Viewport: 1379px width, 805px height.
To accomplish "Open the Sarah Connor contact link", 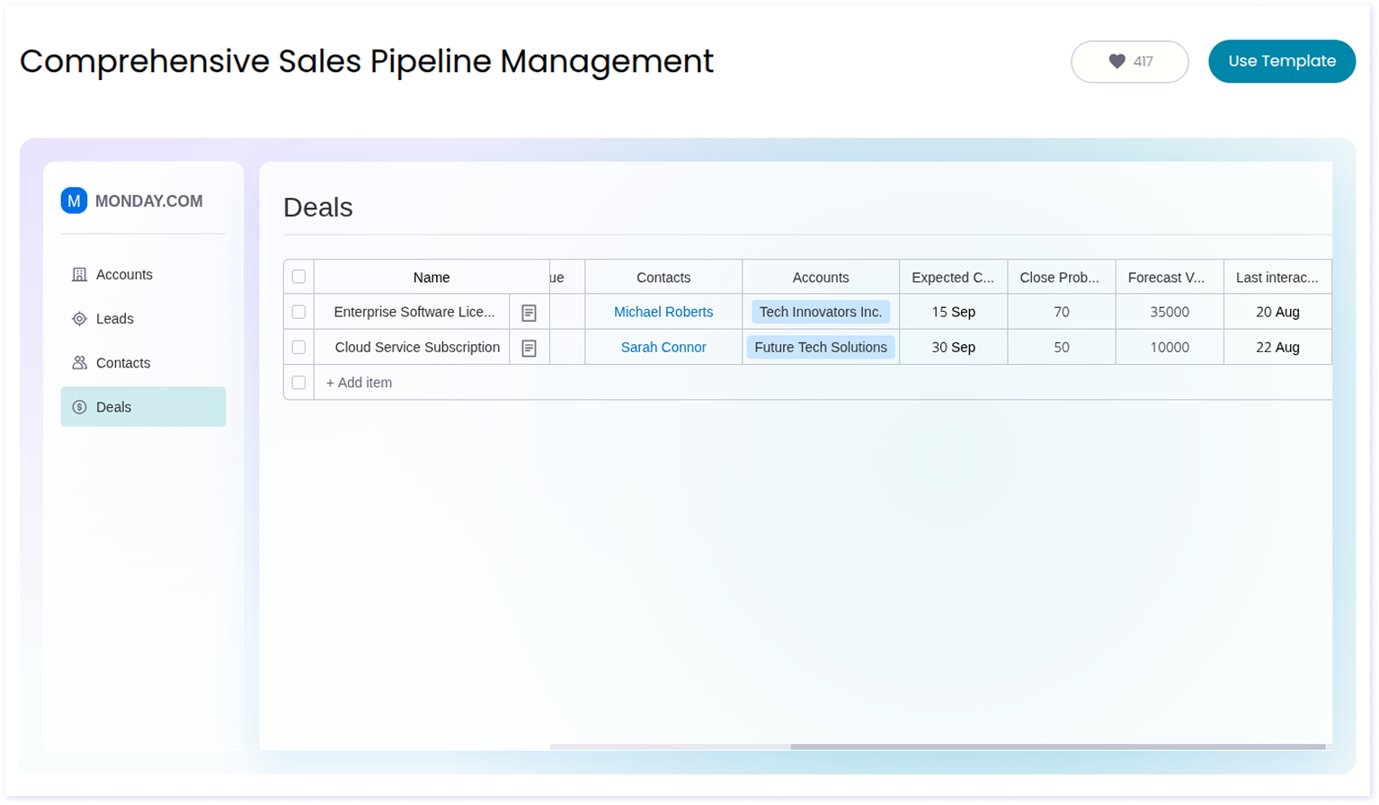I will point(663,347).
